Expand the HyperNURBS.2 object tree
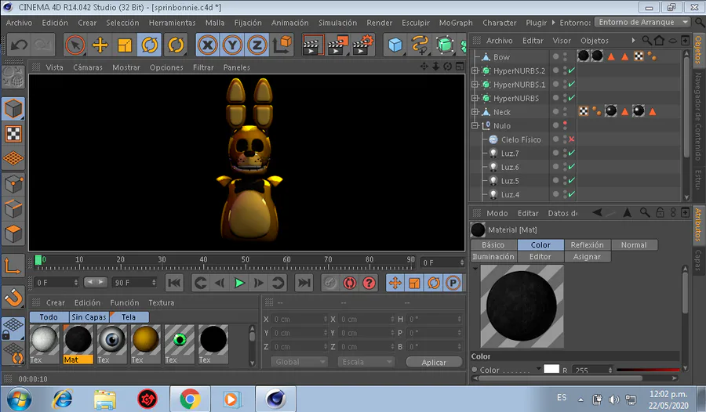This screenshot has width=706, height=412. coord(475,70)
